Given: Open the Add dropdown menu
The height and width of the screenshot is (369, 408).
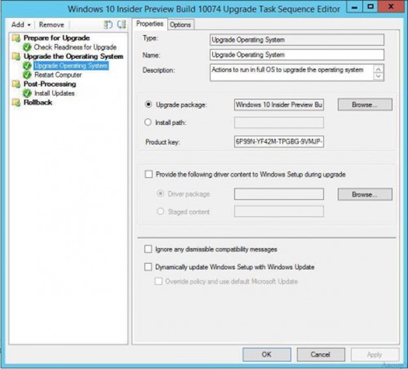Looking at the screenshot, I should point(21,25).
